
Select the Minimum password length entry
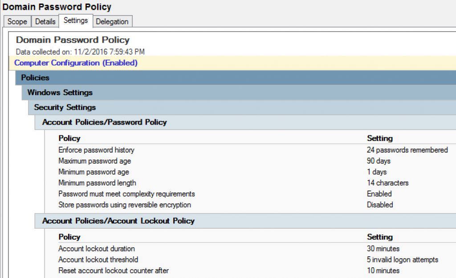click(x=97, y=183)
